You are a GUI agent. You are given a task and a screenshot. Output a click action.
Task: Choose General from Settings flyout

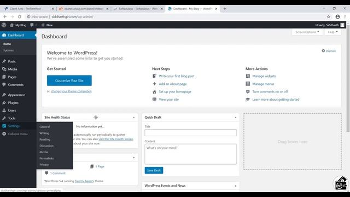[45, 126]
